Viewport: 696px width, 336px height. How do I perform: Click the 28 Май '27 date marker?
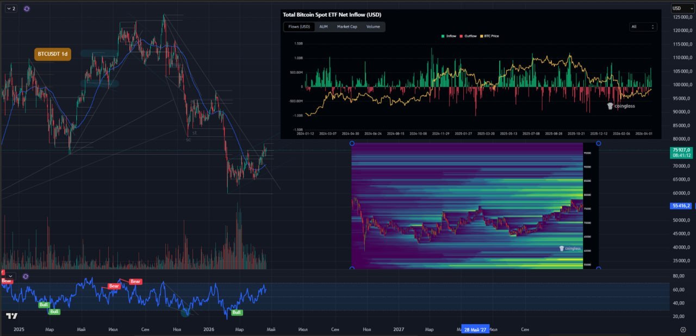click(x=475, y=329)
